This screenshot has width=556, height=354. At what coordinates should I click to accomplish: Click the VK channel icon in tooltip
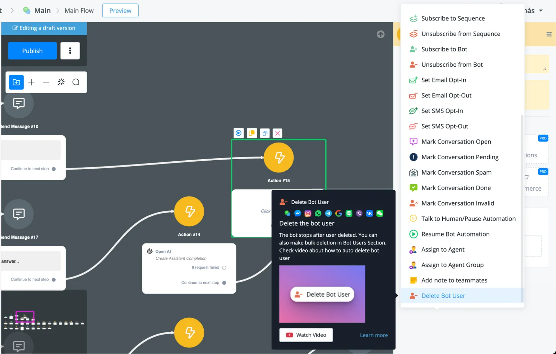pyautogui.click(x=369, y=213)
